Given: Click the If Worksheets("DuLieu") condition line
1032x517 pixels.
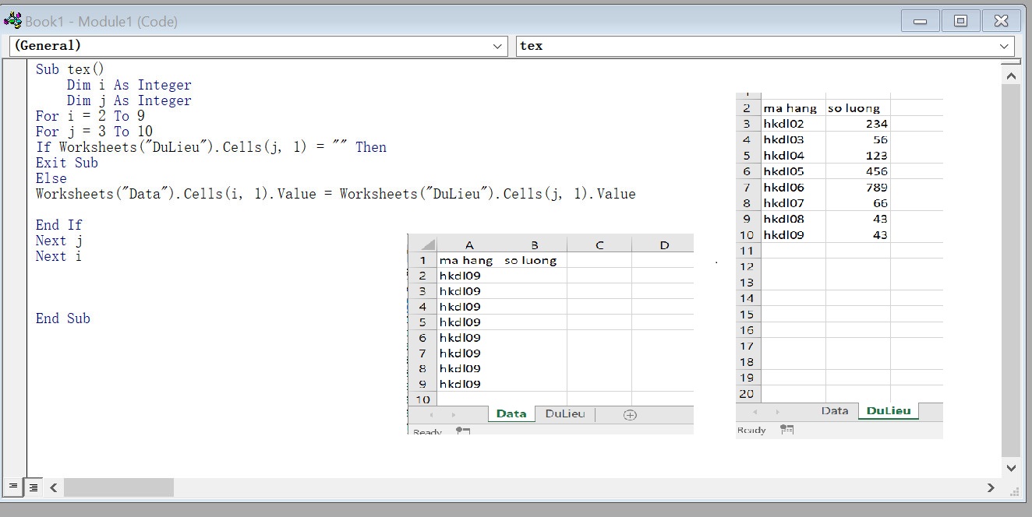Looking at the screenshot, I should pyautogui.click(x=210, y=147).
